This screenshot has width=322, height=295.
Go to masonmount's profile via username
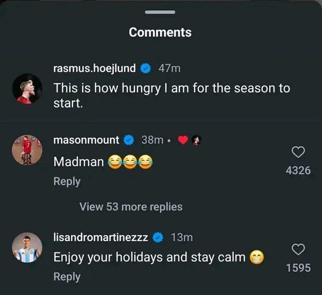pyautogui.click(x=86, y=140)
